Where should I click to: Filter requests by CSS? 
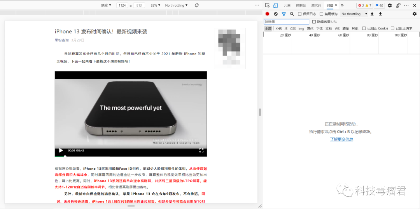coord(293,28)
